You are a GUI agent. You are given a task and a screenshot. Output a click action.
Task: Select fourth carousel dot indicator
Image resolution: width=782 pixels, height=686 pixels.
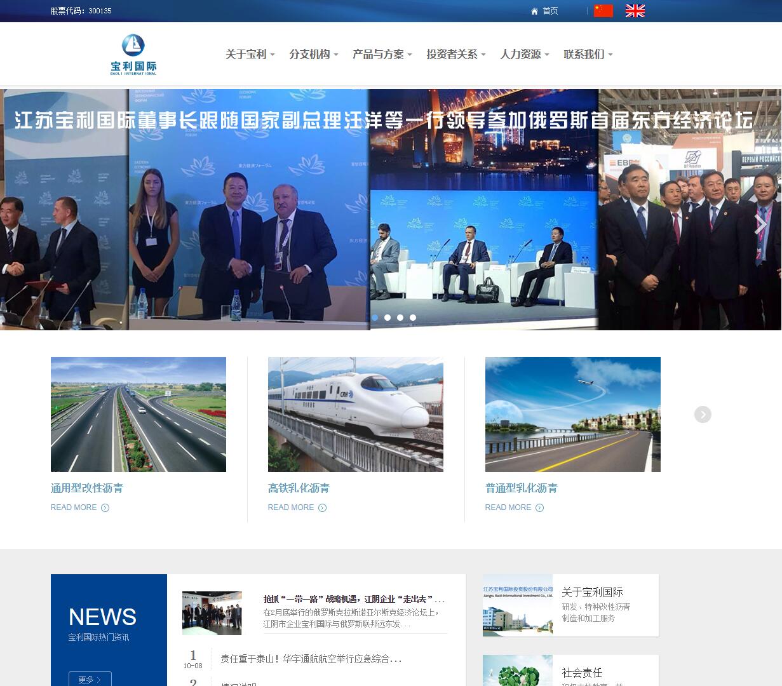413,318
